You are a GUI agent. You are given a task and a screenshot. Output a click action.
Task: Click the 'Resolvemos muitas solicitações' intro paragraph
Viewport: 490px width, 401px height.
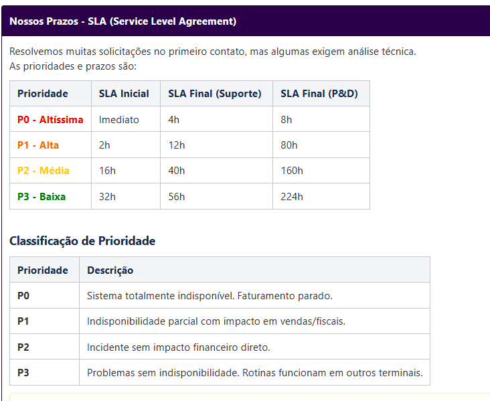[213, 52]
